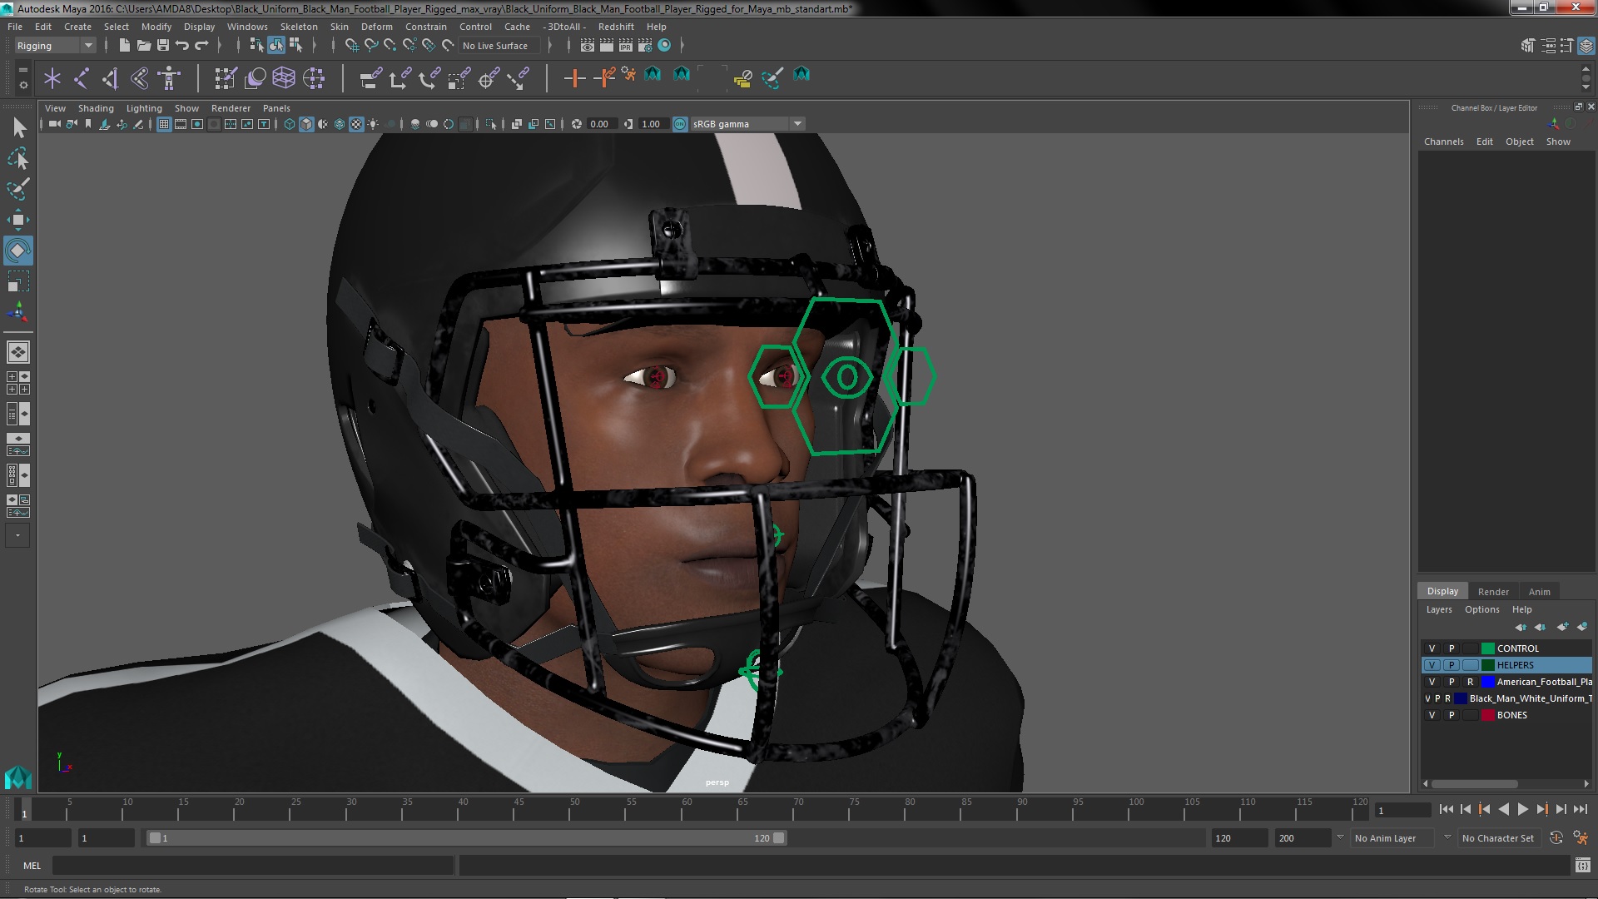Open the sRGB gamma view transform dropdown
Image resolution: width=1598 pixels, height=899 pixels.
pos(747,124)
